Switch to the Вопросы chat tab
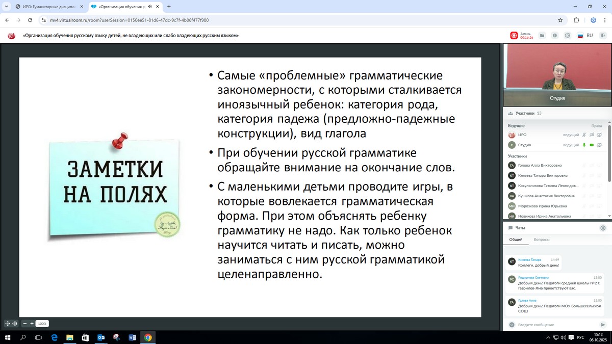This screenshot has height=344, width=612. [542, 240]
